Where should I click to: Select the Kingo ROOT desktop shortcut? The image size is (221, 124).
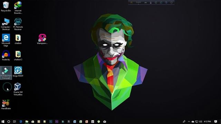coord(18,72)
